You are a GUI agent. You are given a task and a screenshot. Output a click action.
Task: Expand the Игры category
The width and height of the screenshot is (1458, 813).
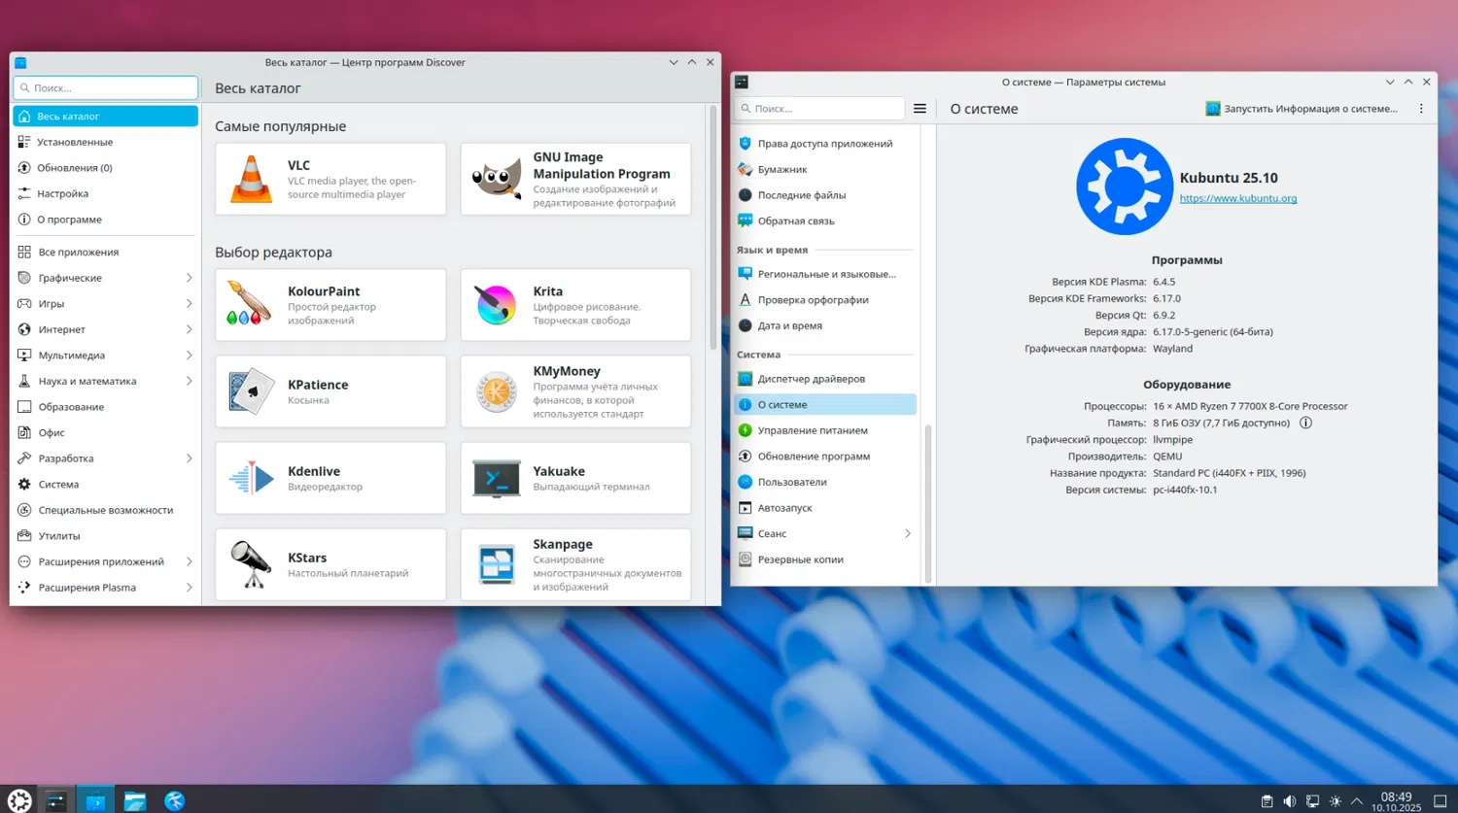coord(189,304)
